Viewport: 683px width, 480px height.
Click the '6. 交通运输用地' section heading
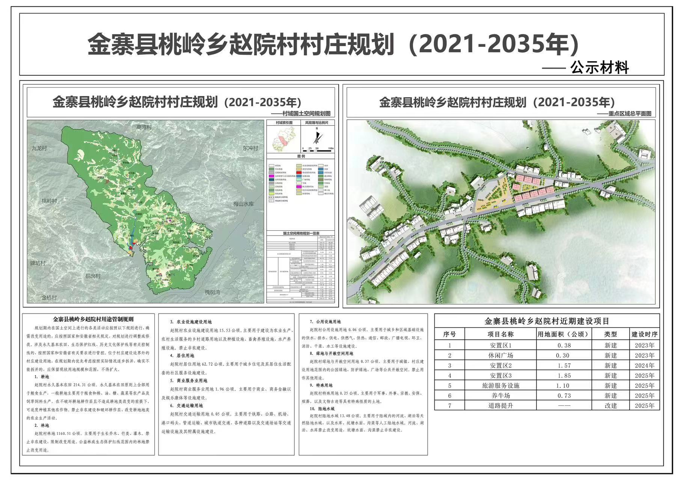click(x=186, y=406)
